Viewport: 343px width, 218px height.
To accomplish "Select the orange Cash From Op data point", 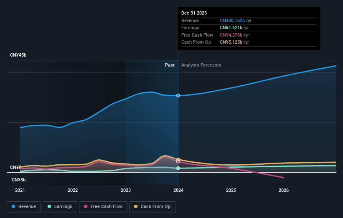I will pos(178,159).
